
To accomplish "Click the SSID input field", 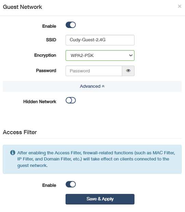I will [x=100, y=40].
